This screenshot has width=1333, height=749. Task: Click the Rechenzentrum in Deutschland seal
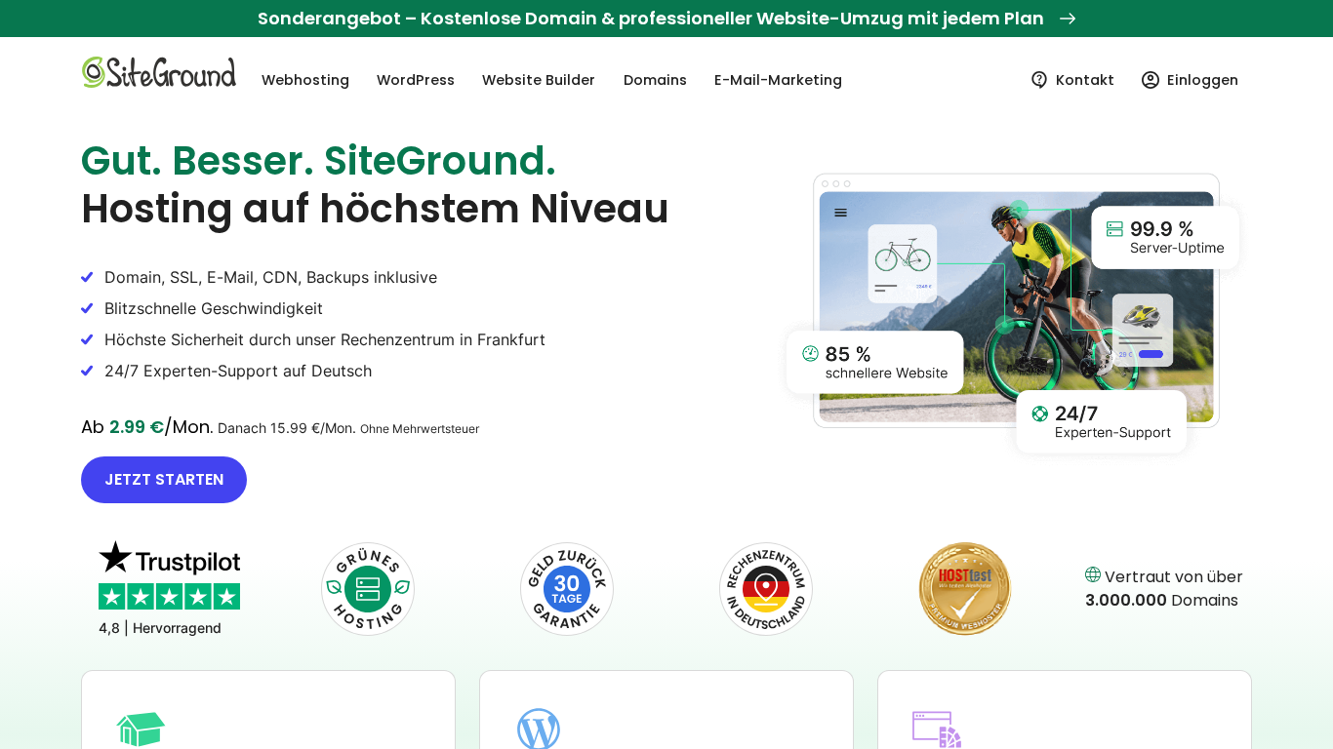[x=766, y=589]
